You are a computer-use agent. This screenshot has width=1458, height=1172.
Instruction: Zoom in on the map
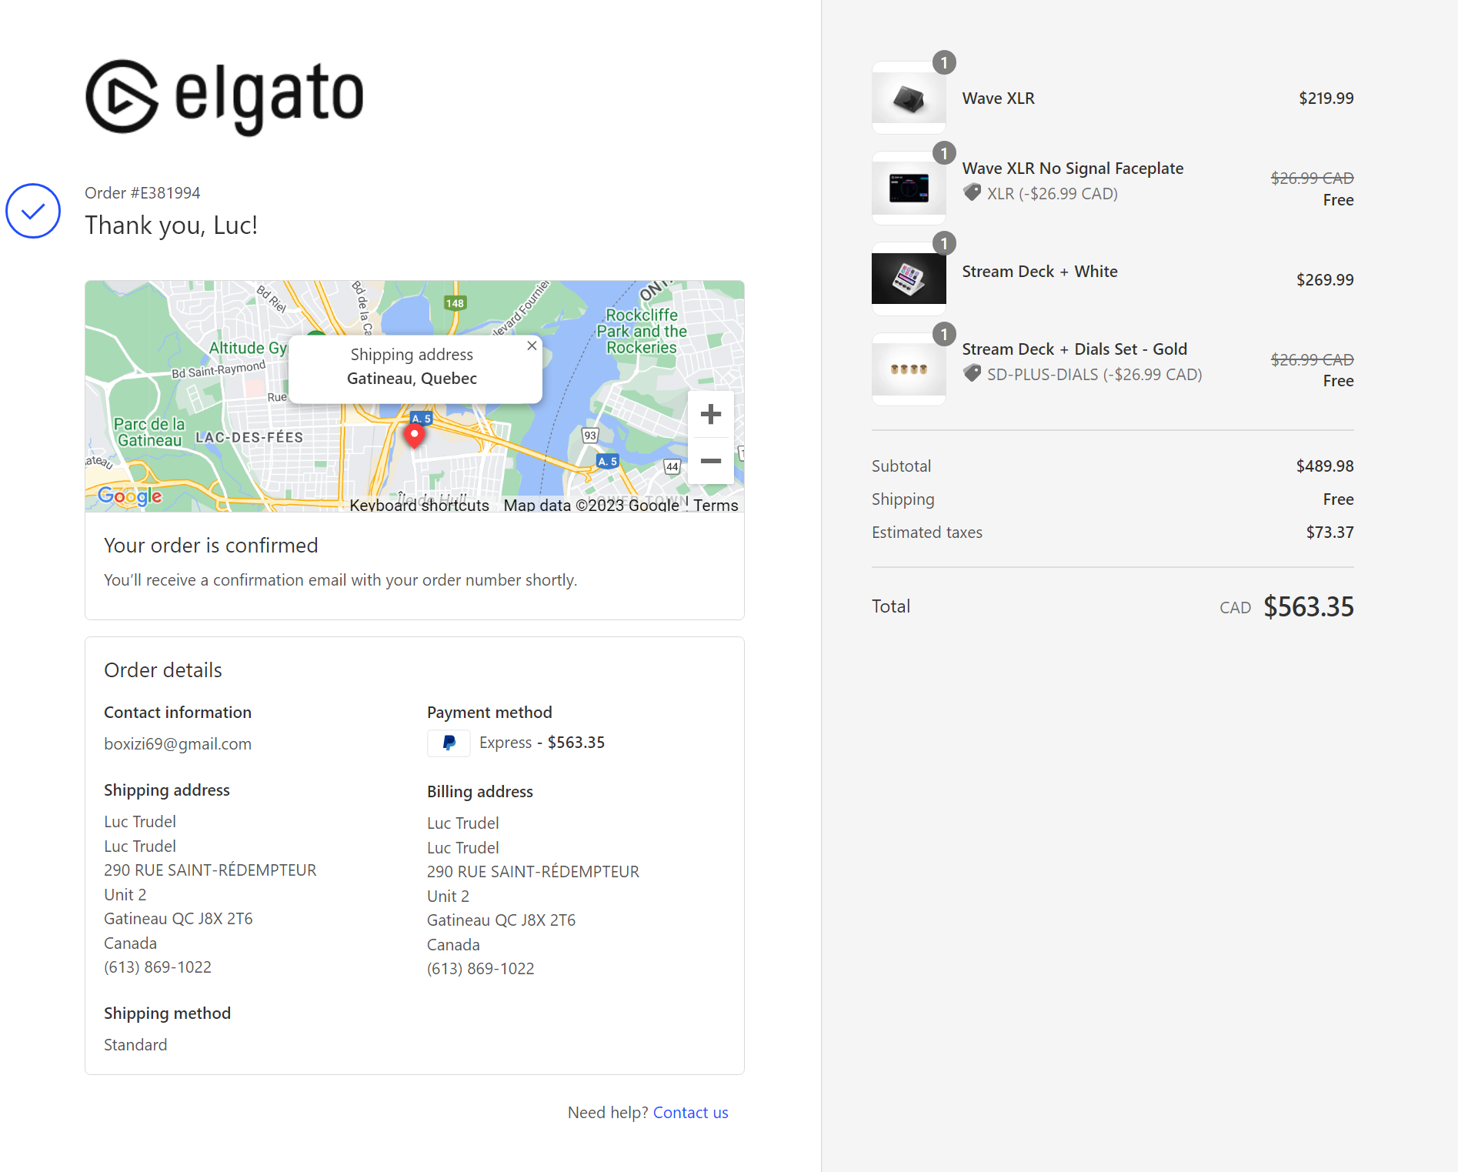click(711, 414)
